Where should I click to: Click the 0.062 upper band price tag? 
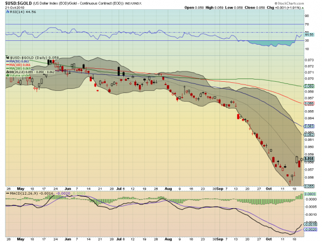point(309,135)
